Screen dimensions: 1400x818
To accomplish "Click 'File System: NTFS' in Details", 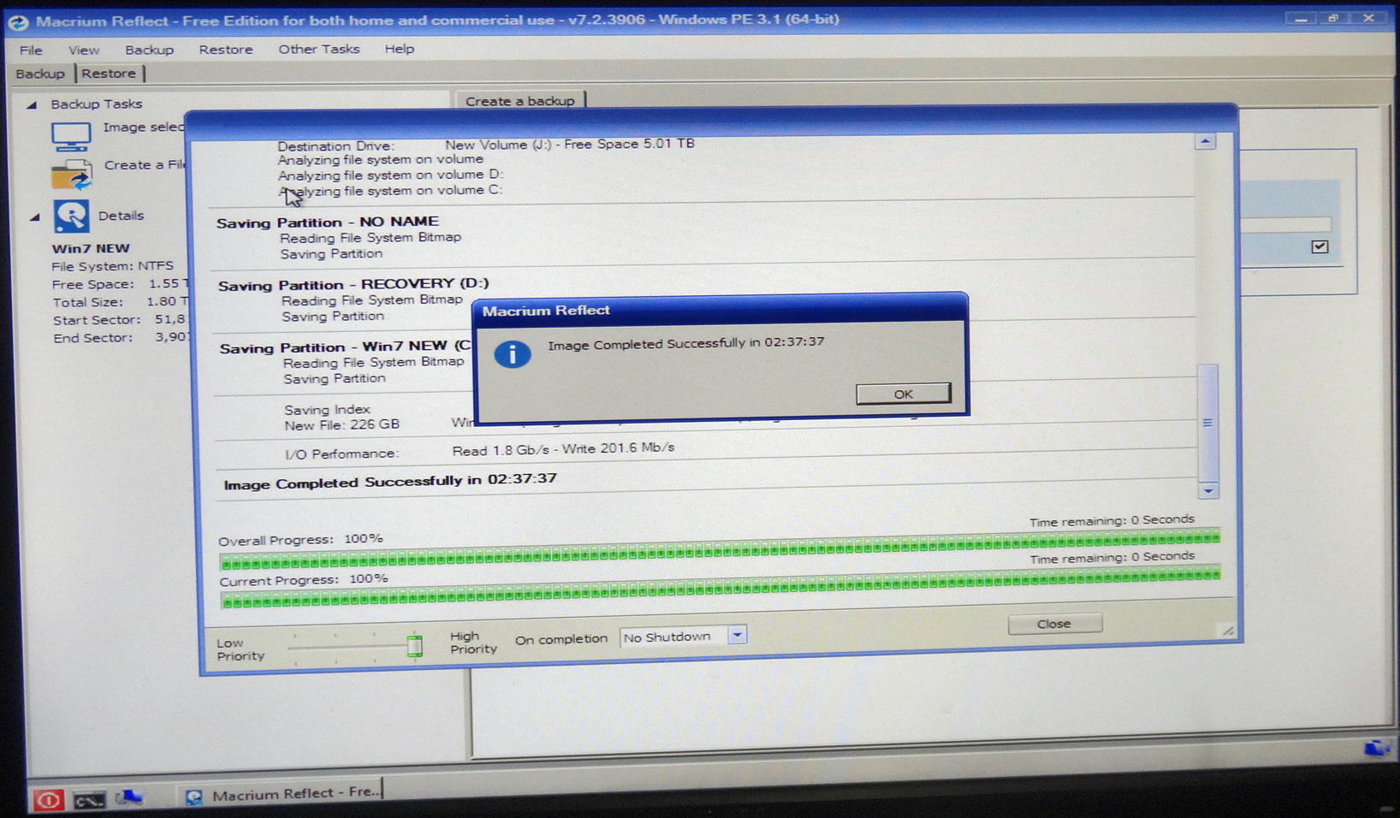I will (112, 266).
